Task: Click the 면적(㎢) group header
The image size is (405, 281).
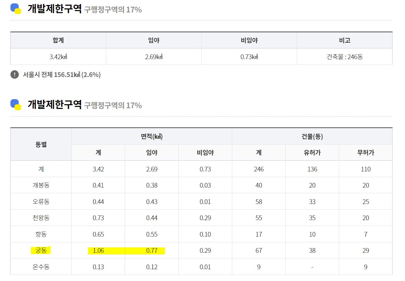Action: (152, 136)
